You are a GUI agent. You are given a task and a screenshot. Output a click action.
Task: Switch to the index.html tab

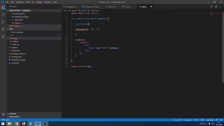tap(111, 7)
